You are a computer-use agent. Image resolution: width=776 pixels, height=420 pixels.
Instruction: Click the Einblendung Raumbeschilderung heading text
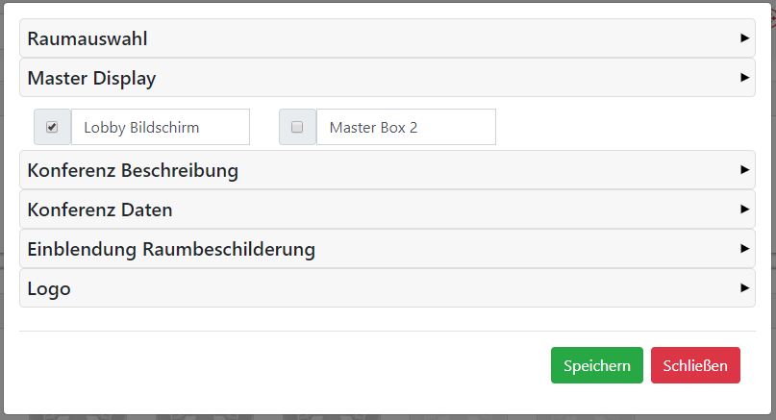[171, 249]
